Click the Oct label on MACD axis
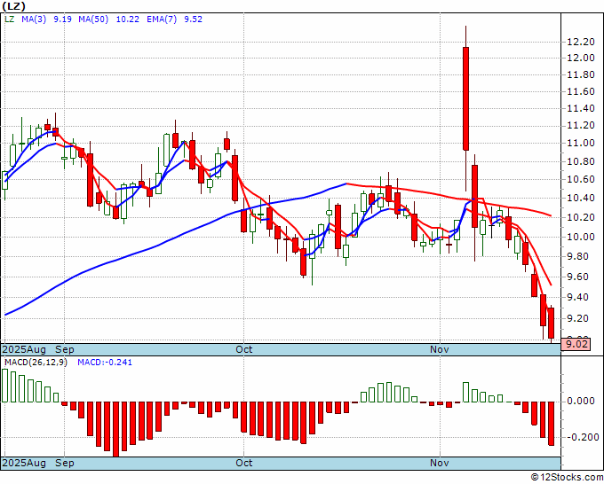This screenshot has height=484, width=604. coord(244,463)
